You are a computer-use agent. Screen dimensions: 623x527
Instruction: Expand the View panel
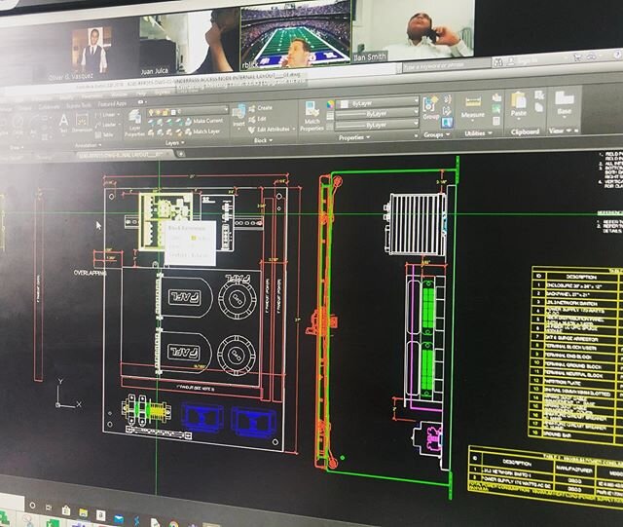pyautogui.click(x=561, y=131)
